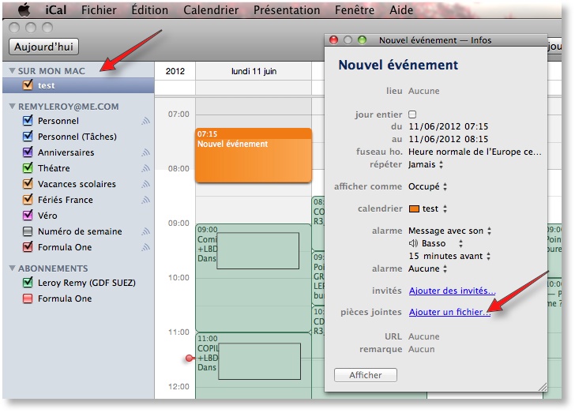Enable the Numéro de semaine calendar

point(28,231)
